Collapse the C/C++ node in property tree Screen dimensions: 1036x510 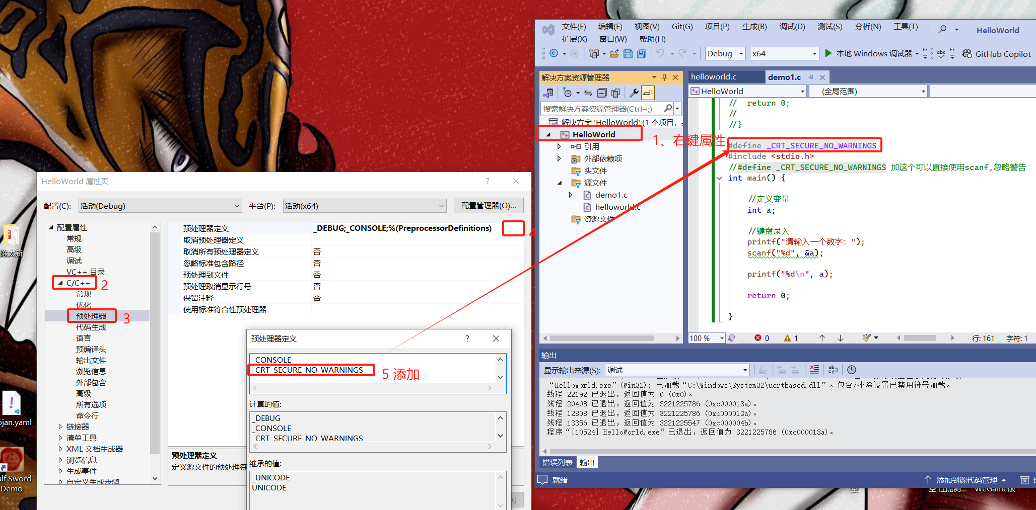point(60,283)
